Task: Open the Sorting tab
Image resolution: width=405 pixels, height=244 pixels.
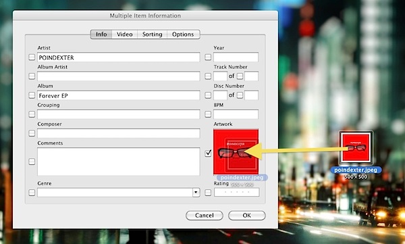Action: (x=152, y=34)
